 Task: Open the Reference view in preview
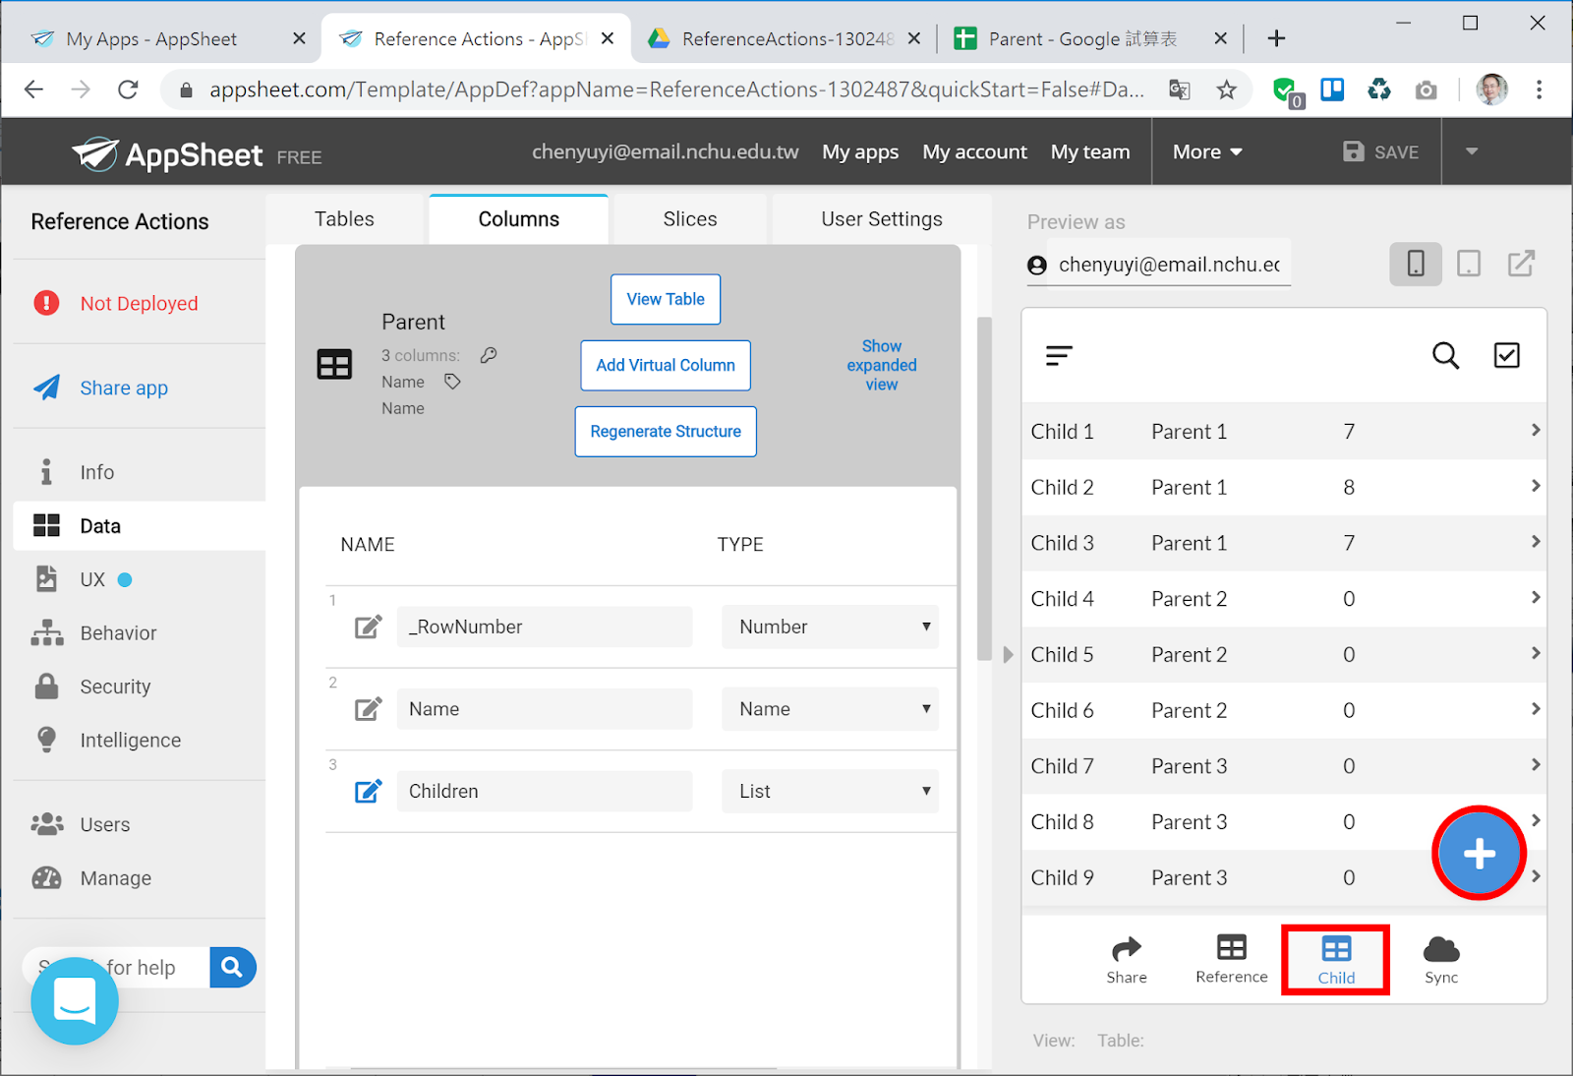[x=1232, y=960]
